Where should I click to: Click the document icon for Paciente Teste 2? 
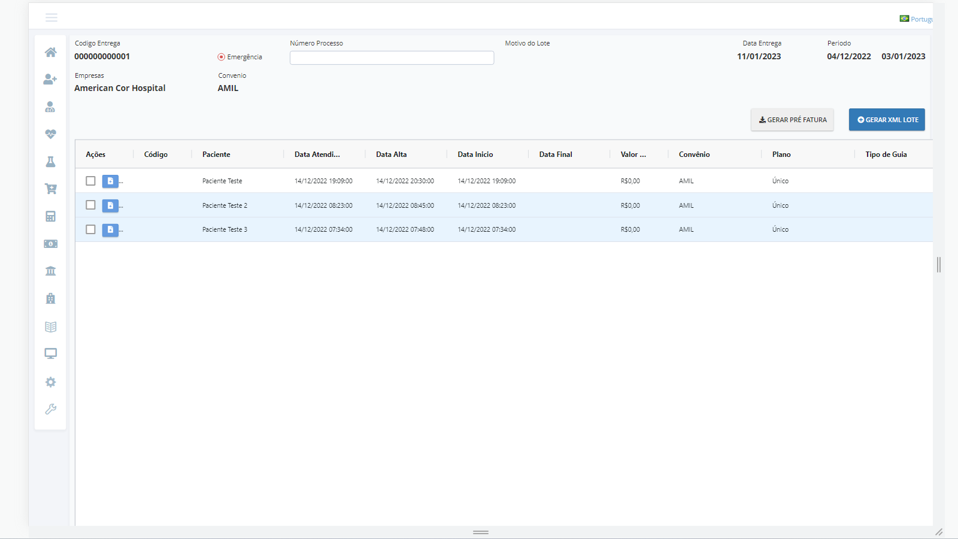tap(110, 205)
